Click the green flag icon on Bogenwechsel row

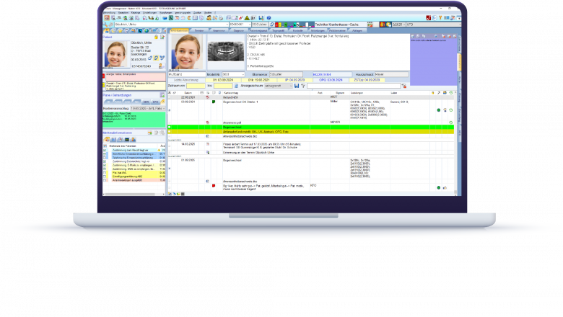(x=214, y=102)
